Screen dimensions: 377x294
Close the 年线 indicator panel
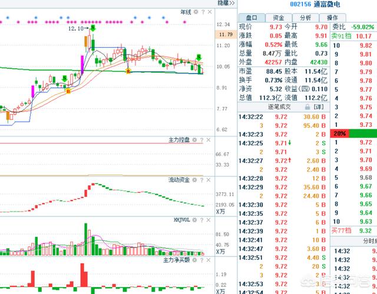(x=209, y=12)
